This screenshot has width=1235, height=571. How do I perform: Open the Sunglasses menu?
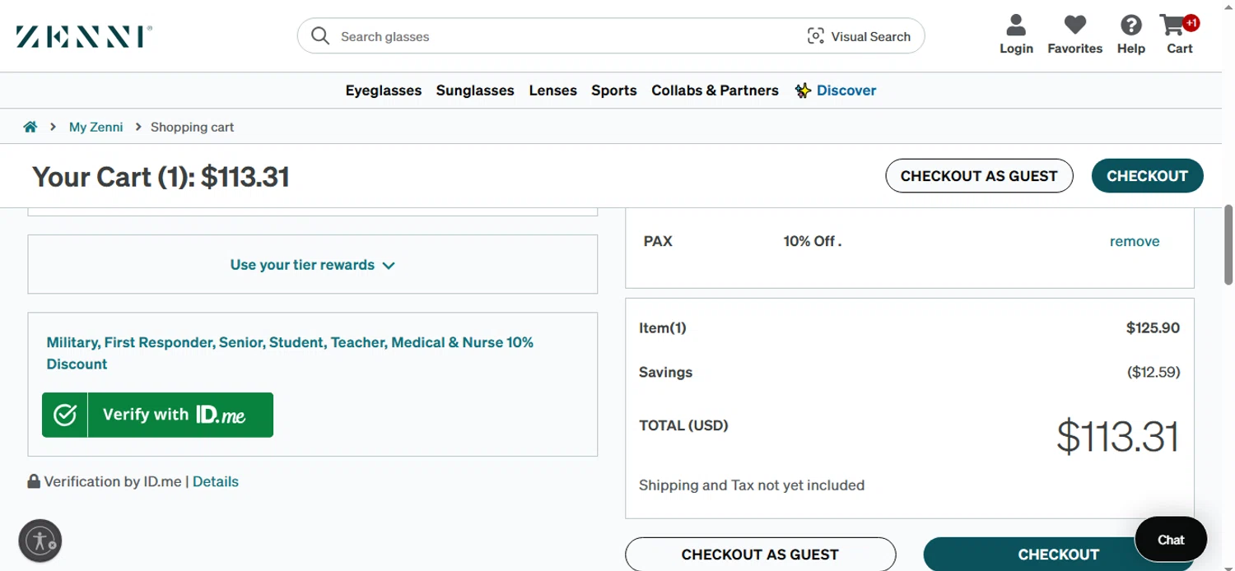[x=475, y=91]
